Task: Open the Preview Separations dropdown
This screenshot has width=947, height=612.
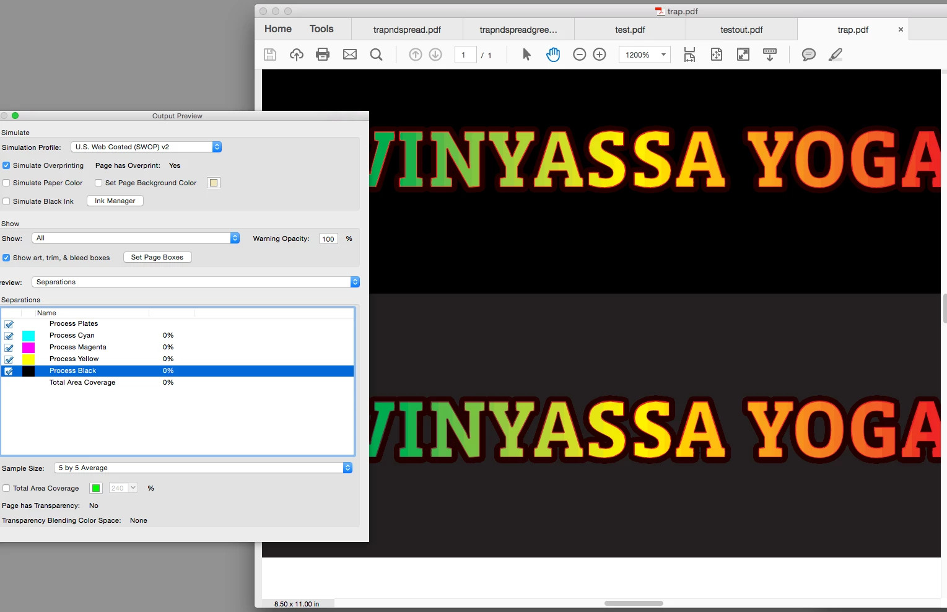Action: pyautogui.click(x=196, y=282)
